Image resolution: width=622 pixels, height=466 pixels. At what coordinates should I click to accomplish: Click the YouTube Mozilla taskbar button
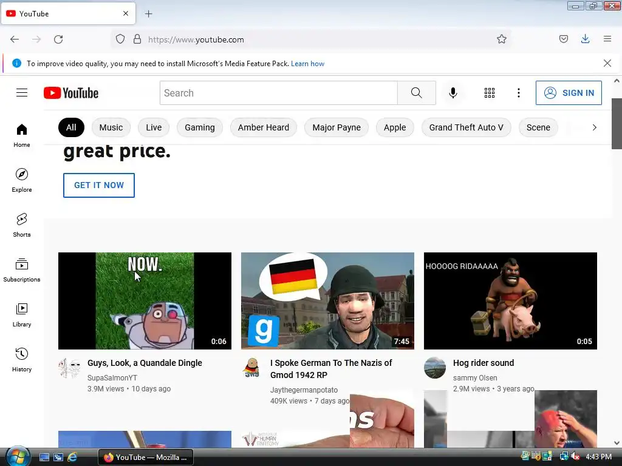coord(146,458)
